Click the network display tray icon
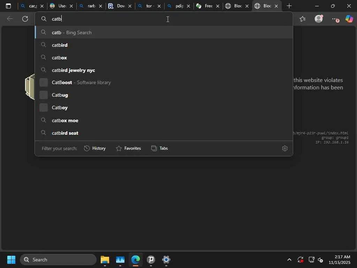This screenshot has width=357, height=268. 311,260
